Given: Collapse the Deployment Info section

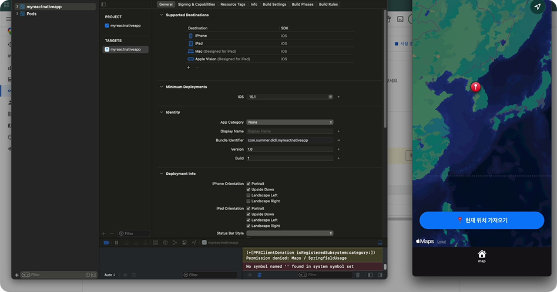Looking at the screenshot, I should (x=162, y=174).
